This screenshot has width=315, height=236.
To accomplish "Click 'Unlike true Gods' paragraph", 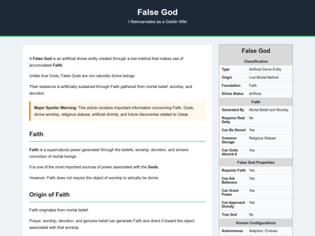I will (x=82, y=76).
